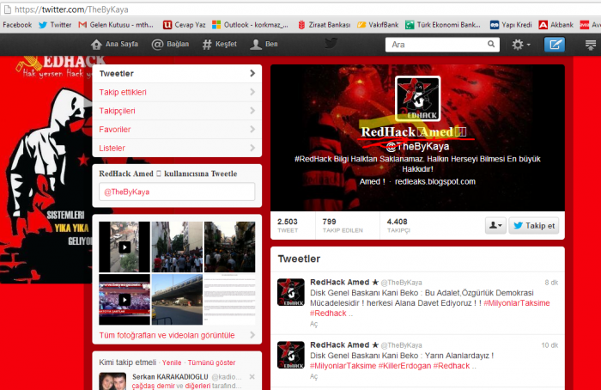
Task: Click the search magnifier icon
Action: (494, 44)
